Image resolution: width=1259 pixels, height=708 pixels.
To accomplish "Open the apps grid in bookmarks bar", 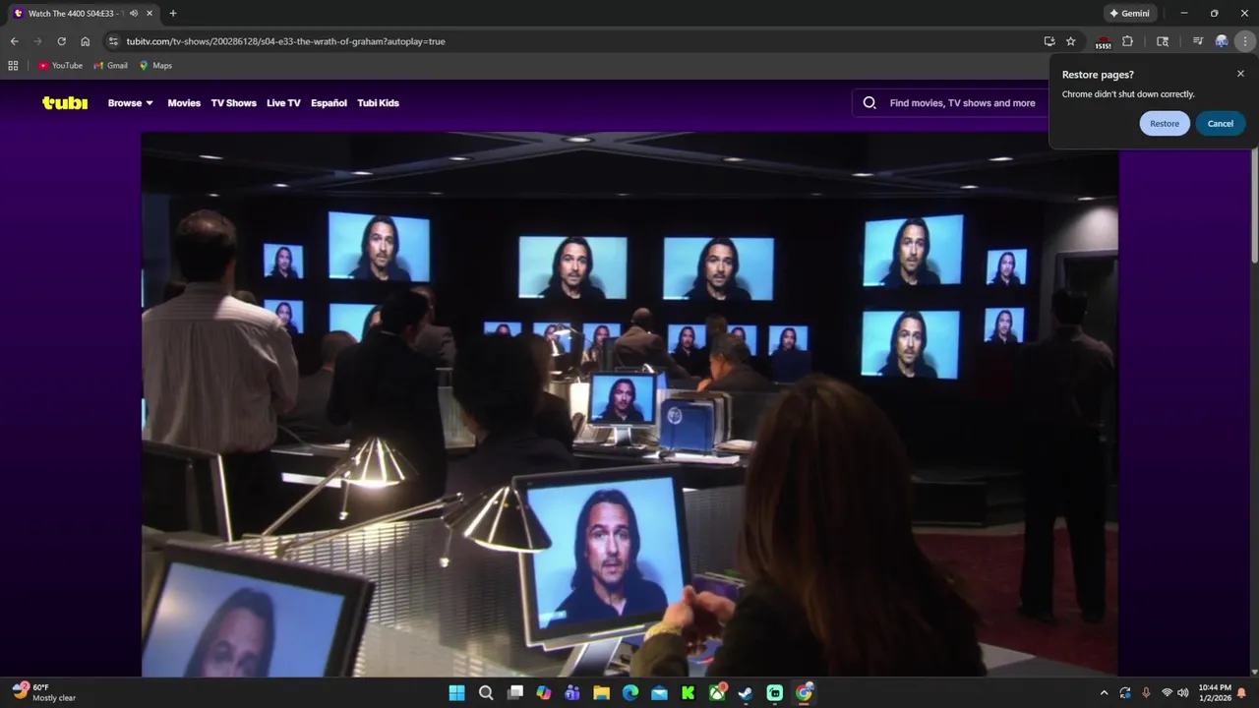I will 13,66.
